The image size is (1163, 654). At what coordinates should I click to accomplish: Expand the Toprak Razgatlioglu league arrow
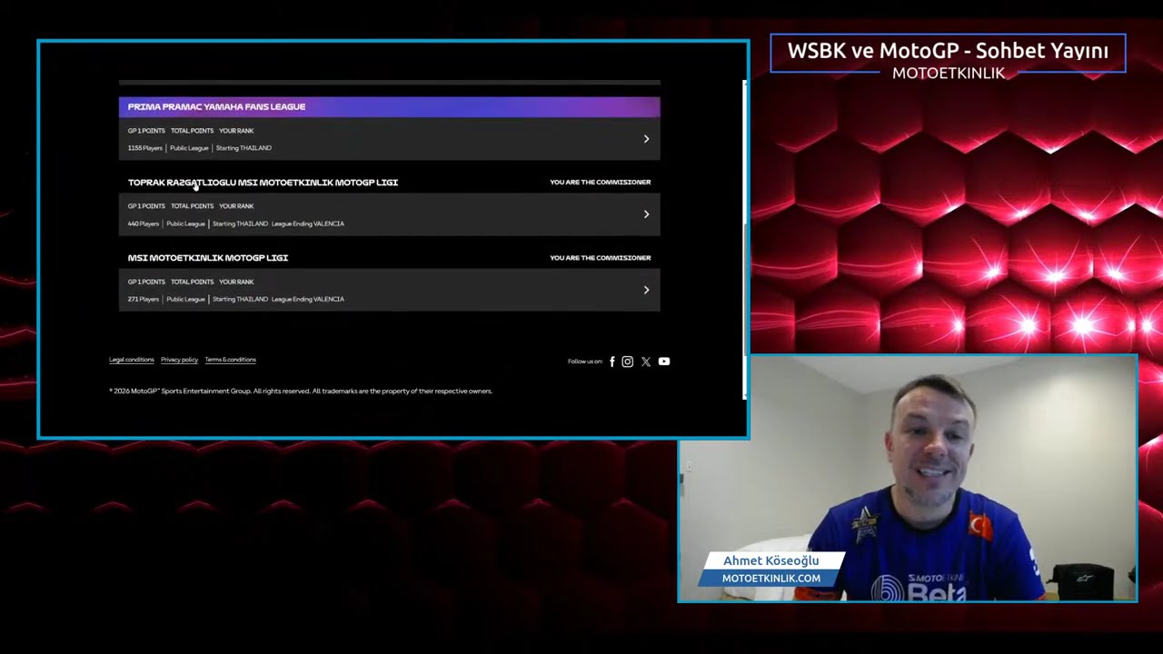coord(646,214)
